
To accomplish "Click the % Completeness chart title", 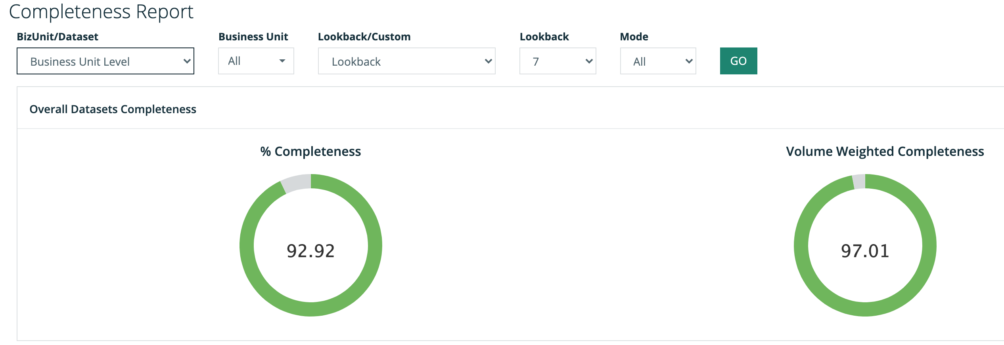I will pyautogui.click(x=310, y=152).
